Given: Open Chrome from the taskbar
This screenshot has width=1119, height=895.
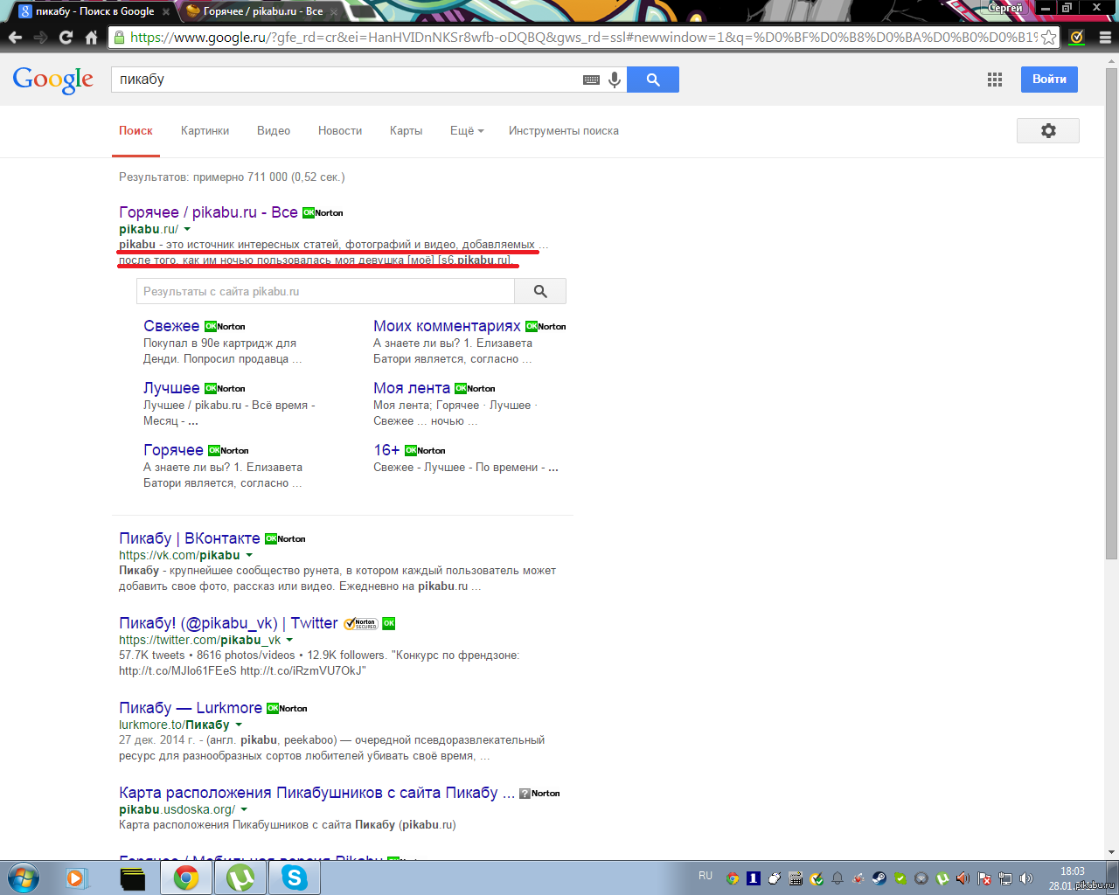Looking at the screenshot, I should tap(185, 878).
